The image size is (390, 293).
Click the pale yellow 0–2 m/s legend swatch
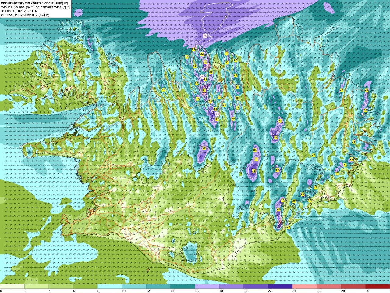point(12,287)
